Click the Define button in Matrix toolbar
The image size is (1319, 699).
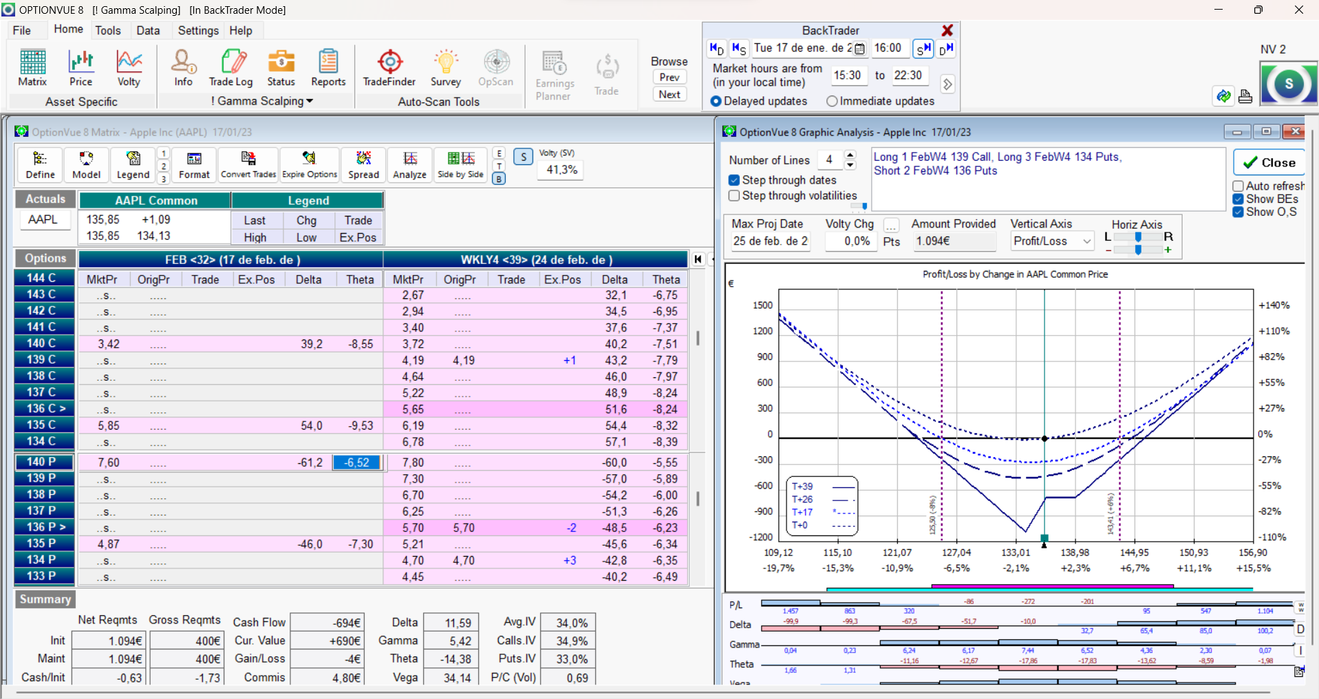pos(40,166)
